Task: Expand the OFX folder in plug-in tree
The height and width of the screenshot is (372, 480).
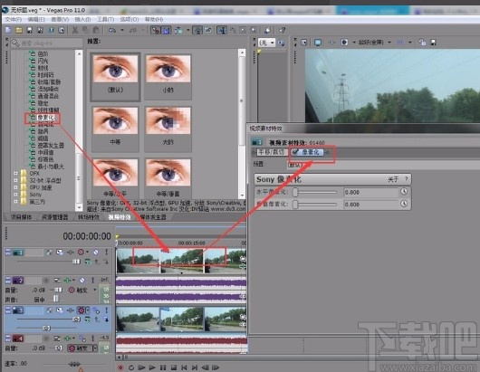Action: tap(15, 173)
